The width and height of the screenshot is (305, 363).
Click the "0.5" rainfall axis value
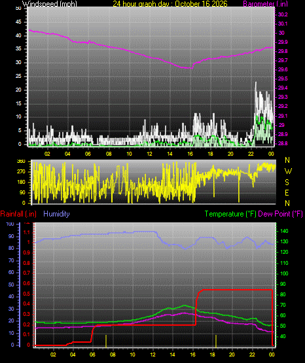(27, 294)
